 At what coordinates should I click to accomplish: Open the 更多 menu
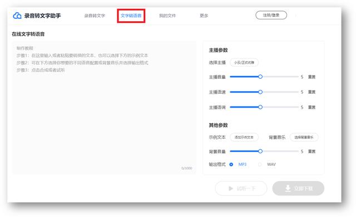(x=204, y=16)
